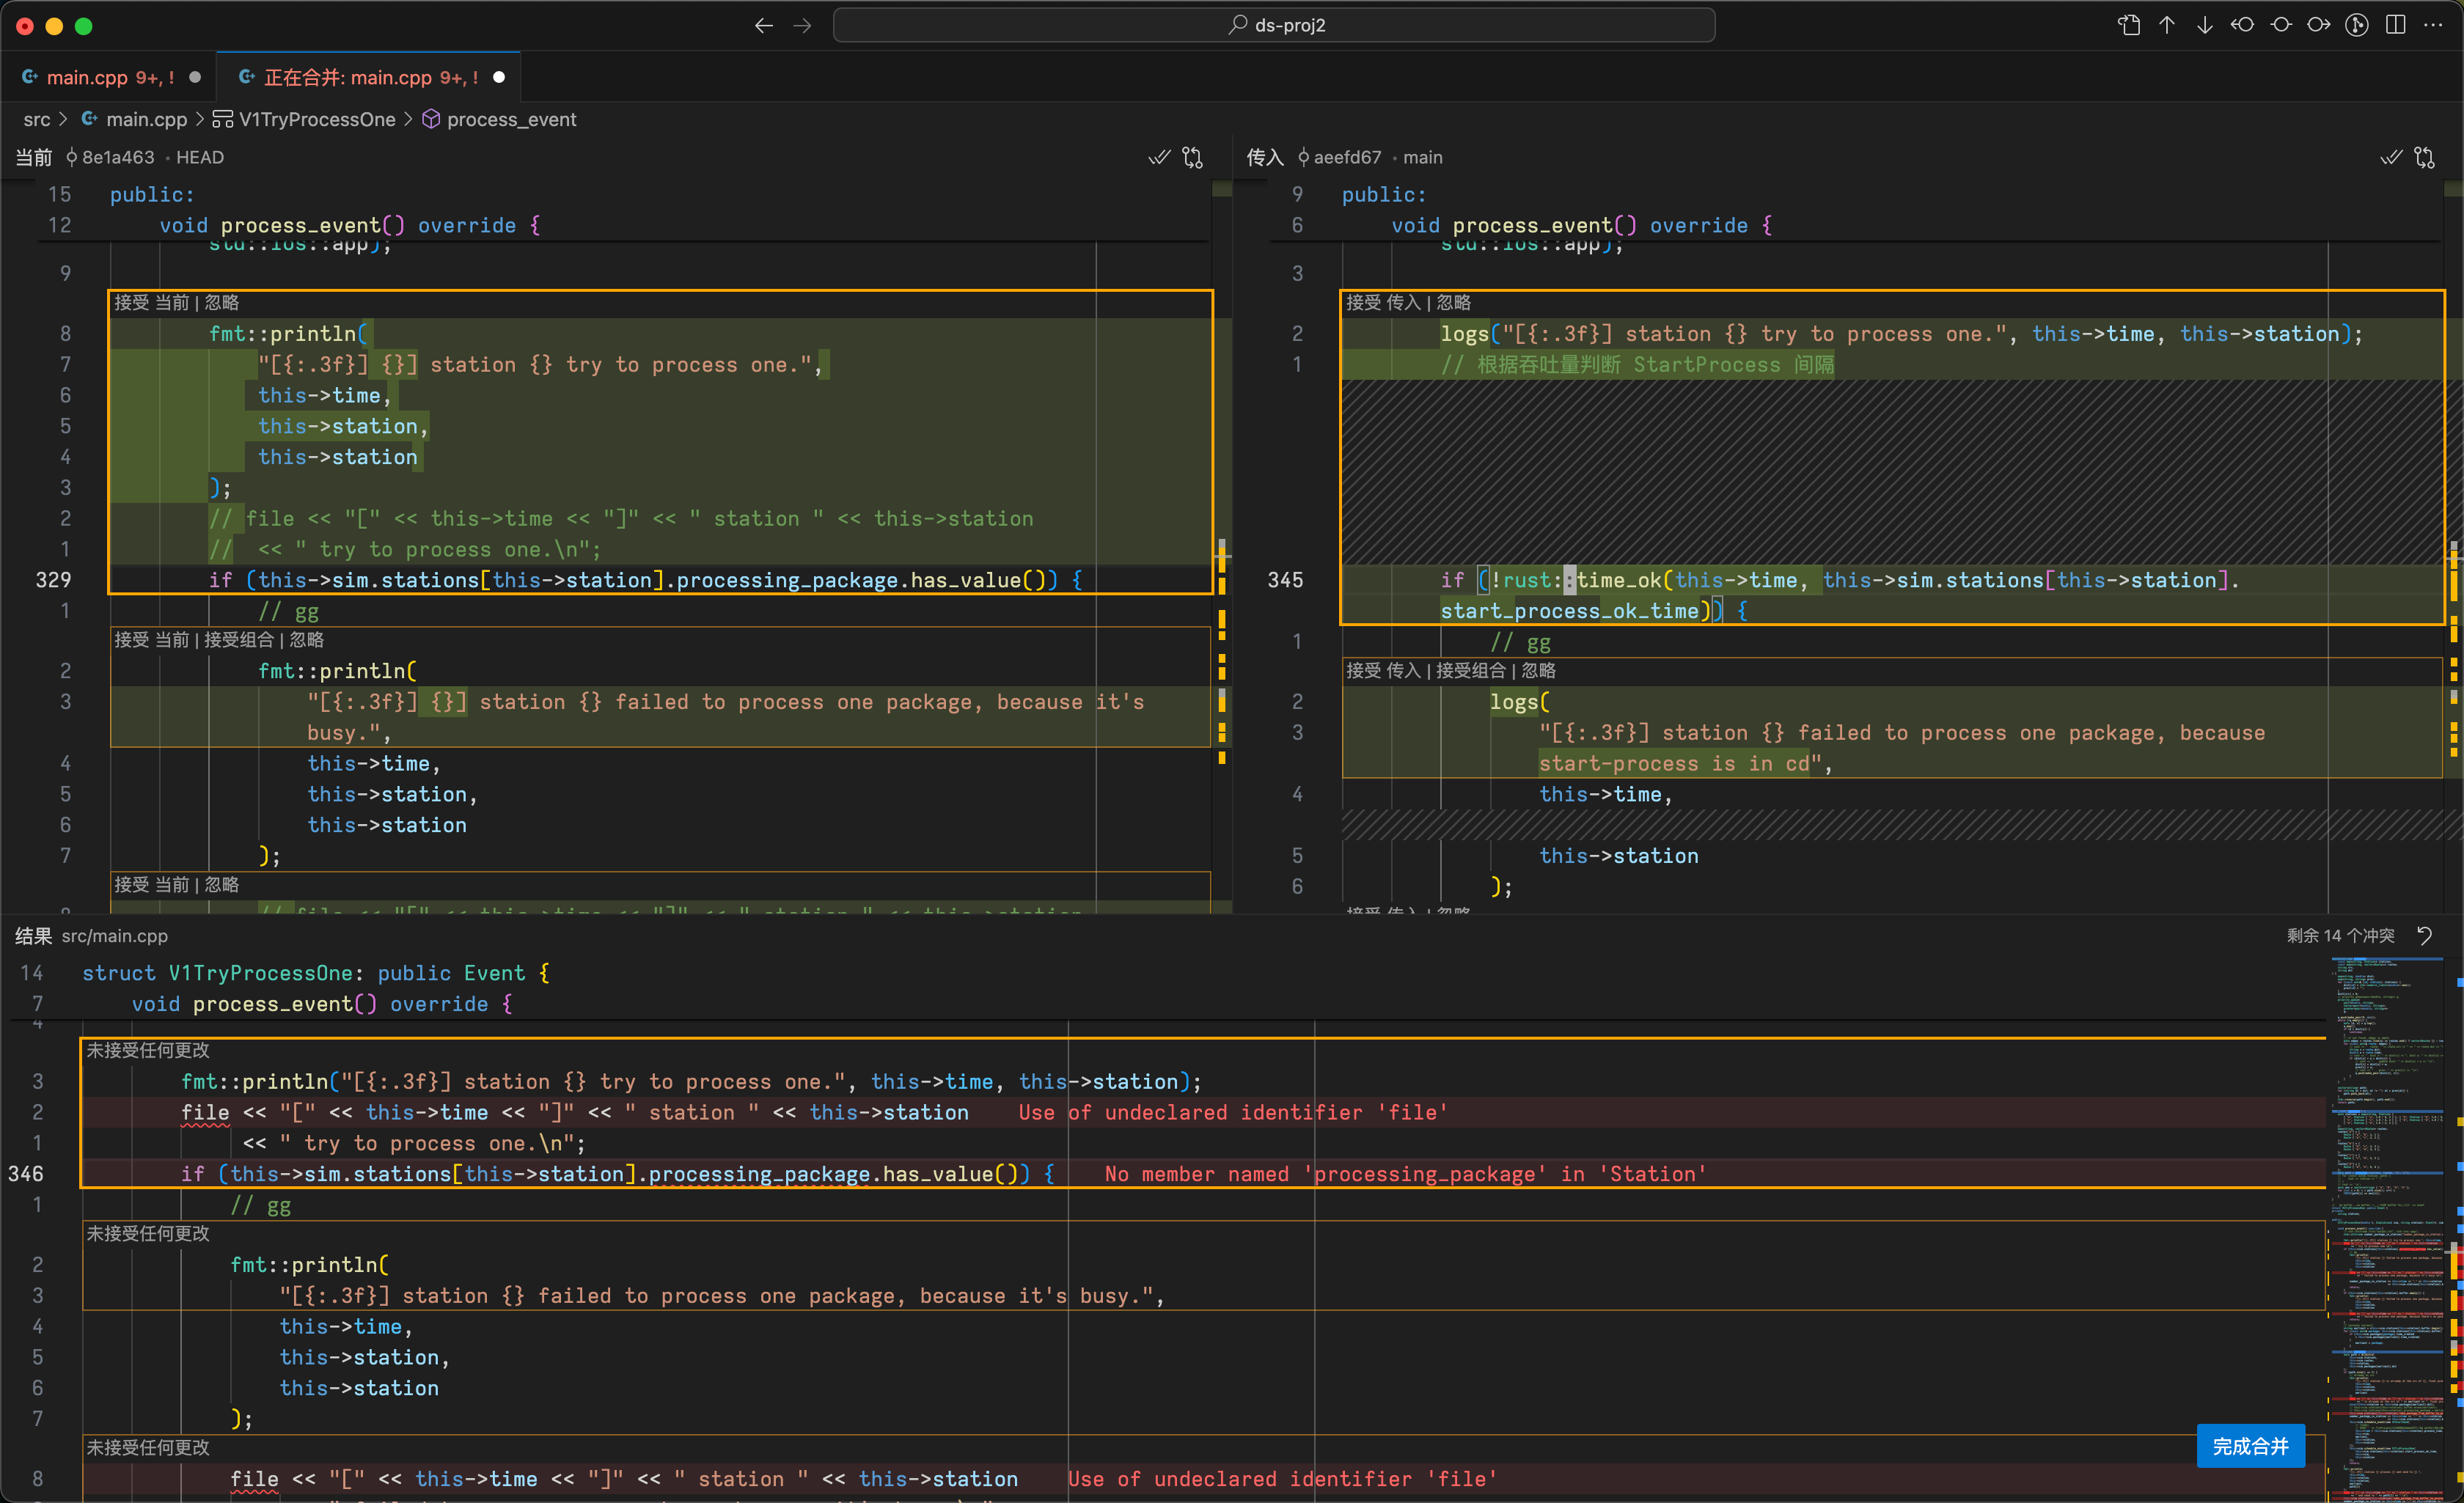Click line number 346 in the result gutter

click(x=26, y=1174)
